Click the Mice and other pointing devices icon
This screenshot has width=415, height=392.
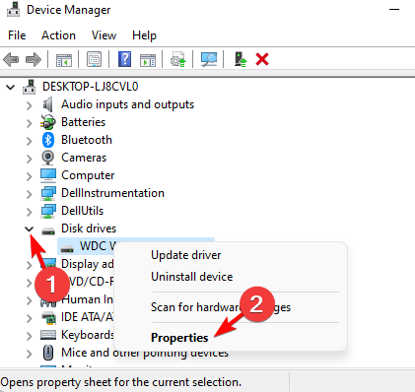pyautogui.click(x=48, y=353)
